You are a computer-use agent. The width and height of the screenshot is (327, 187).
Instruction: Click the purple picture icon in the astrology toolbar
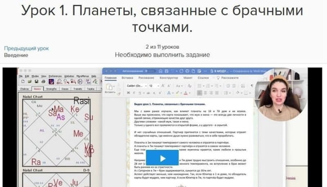(x=51, y=81)
